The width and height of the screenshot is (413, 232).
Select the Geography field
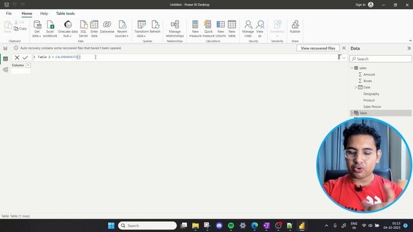[371, 94]
